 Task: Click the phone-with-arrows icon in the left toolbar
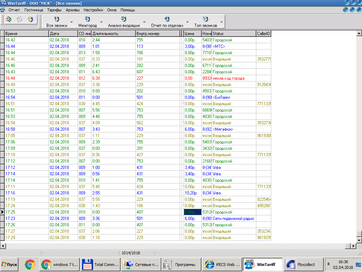pos(9,19)
